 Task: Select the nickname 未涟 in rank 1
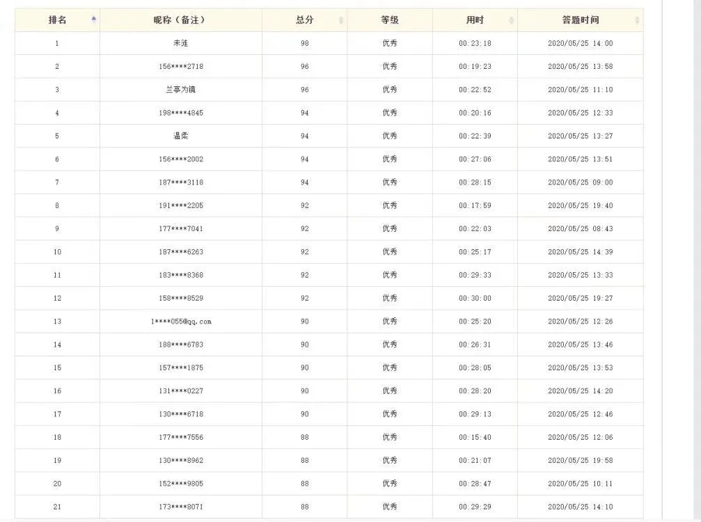181,43
